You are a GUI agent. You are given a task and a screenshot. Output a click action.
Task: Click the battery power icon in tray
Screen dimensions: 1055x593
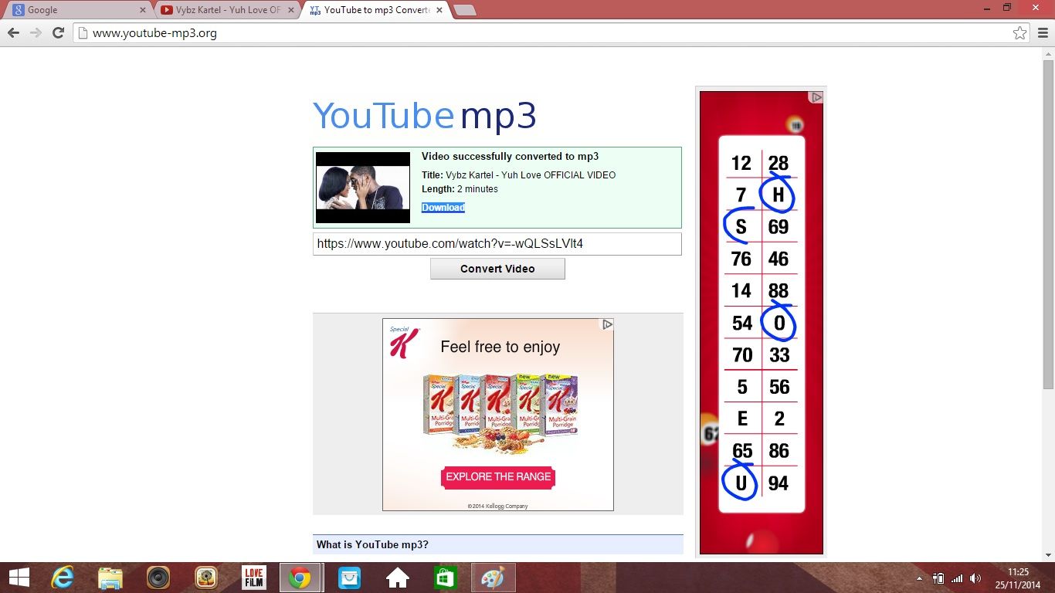click(938, 578)
